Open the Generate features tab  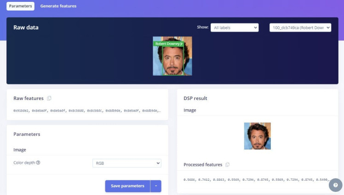[x=58, y=6]
